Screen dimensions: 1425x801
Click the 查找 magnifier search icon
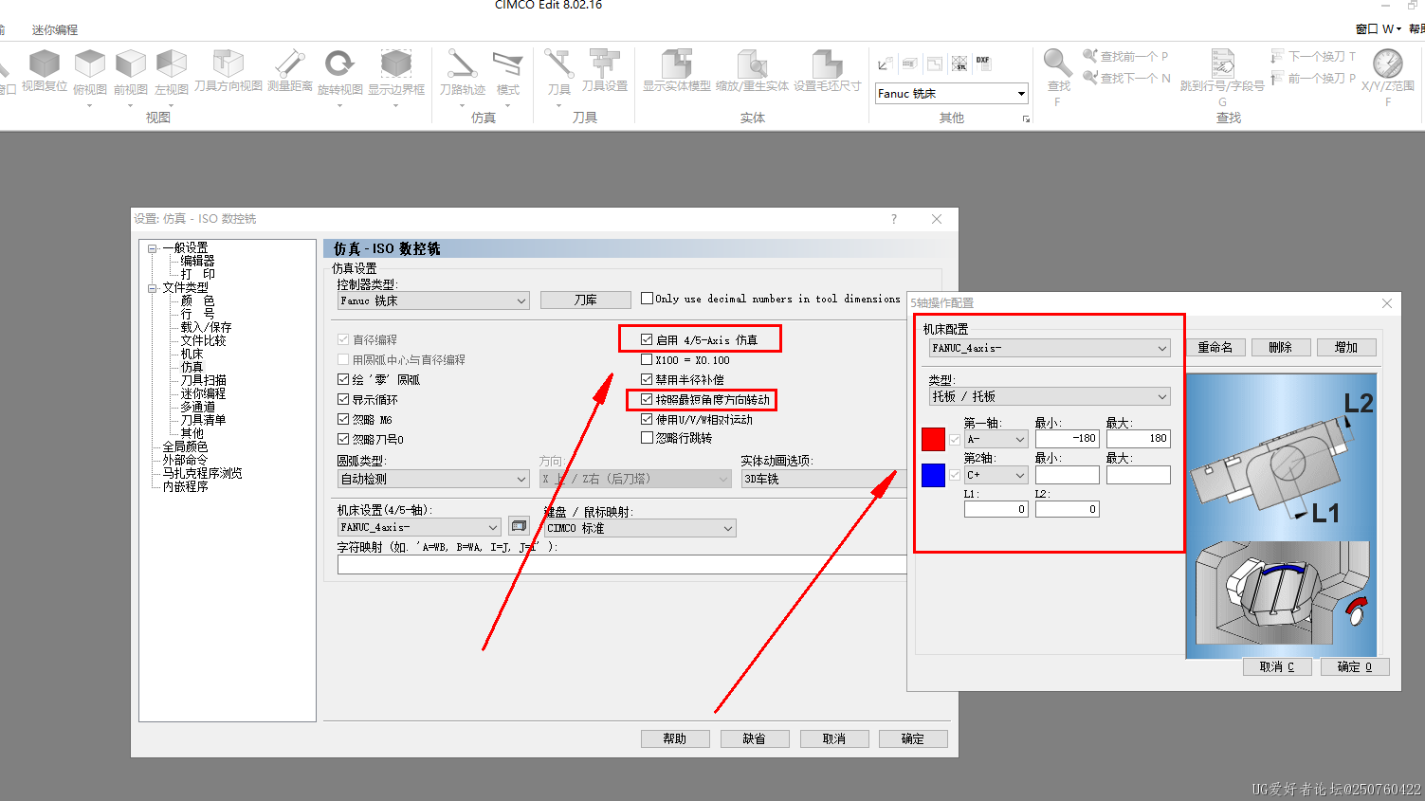pos(1058,64)
